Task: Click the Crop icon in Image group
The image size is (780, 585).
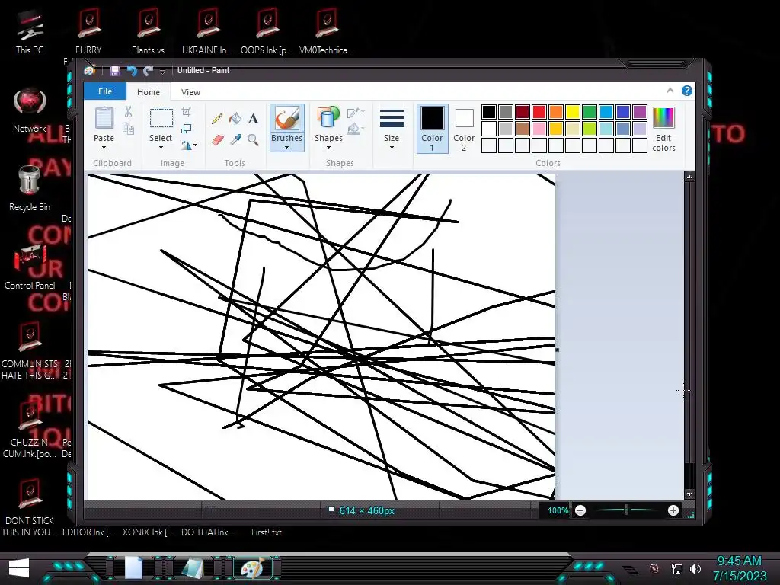Action: pos(186,111)
